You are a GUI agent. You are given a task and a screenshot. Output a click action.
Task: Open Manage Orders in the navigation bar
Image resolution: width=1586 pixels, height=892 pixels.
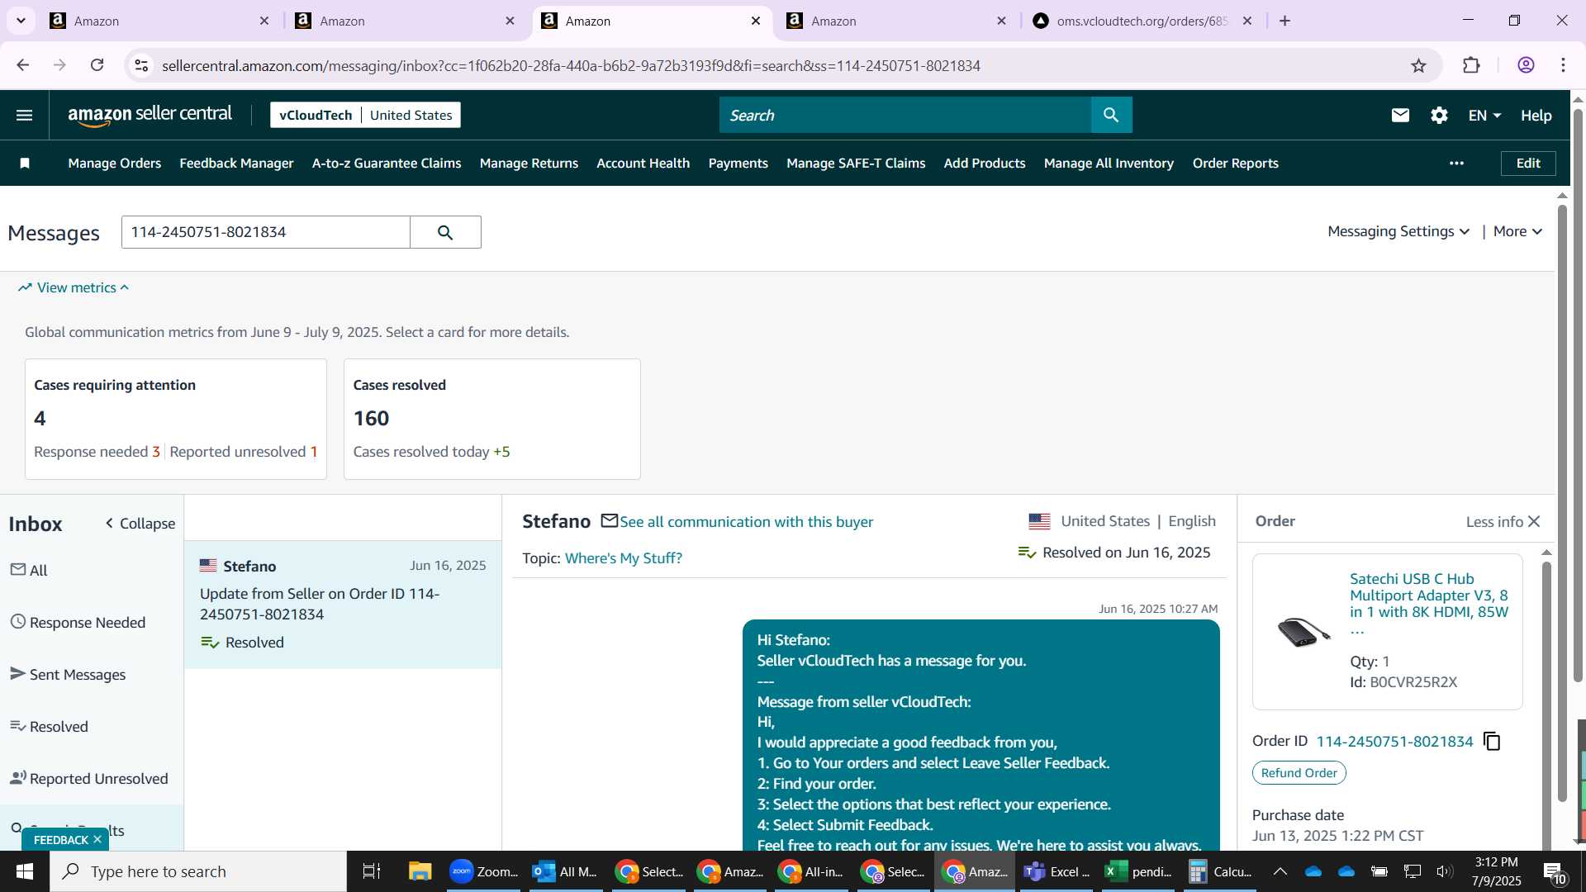pos(115,164)
